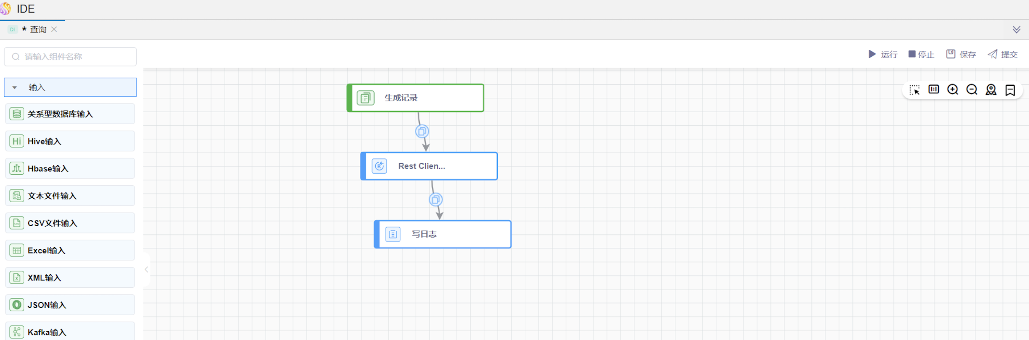The width and height of the screenshot is (1029, 340).
Task: Click the copy icon above 写日志 node
Action: click(435, 199)
